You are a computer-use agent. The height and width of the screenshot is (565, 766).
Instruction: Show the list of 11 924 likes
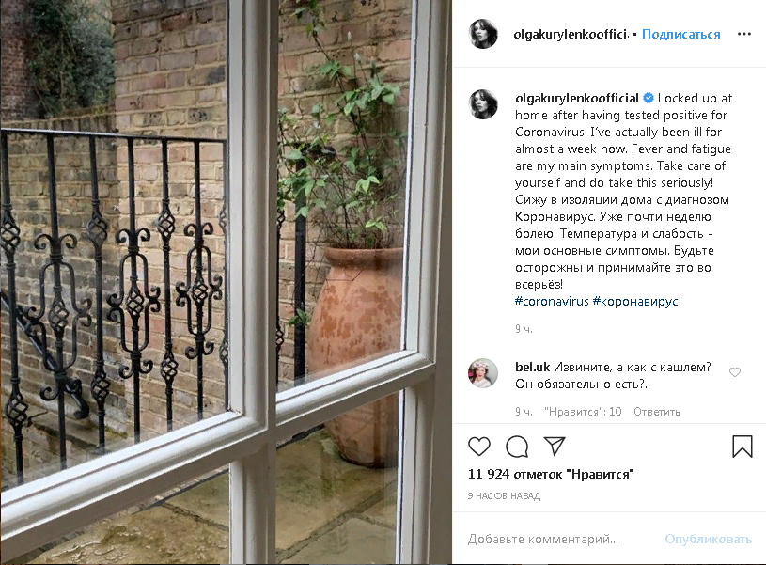[x=551, y=474]
